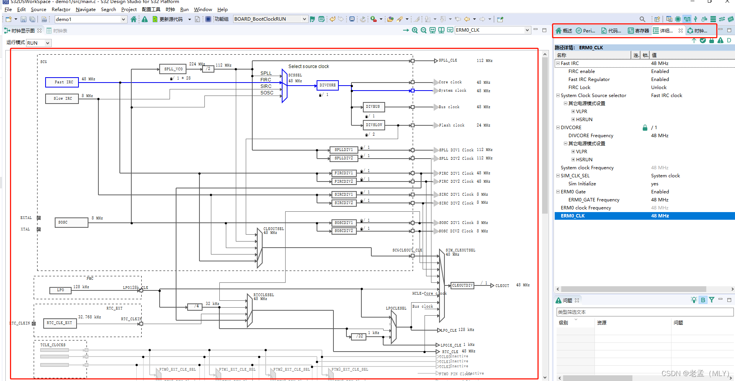Close the 时钟显示图 tab
735x381 pixels.
pos(39,31)
